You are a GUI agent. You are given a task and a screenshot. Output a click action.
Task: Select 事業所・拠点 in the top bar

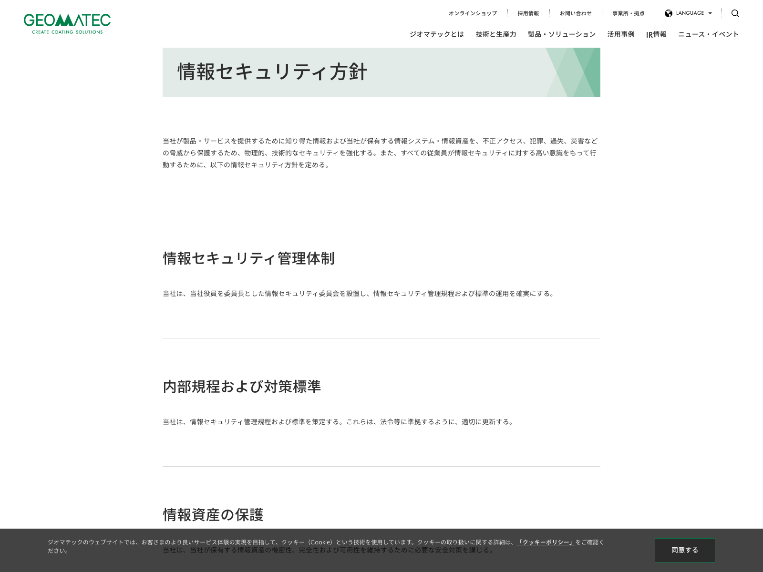[628, 13]
